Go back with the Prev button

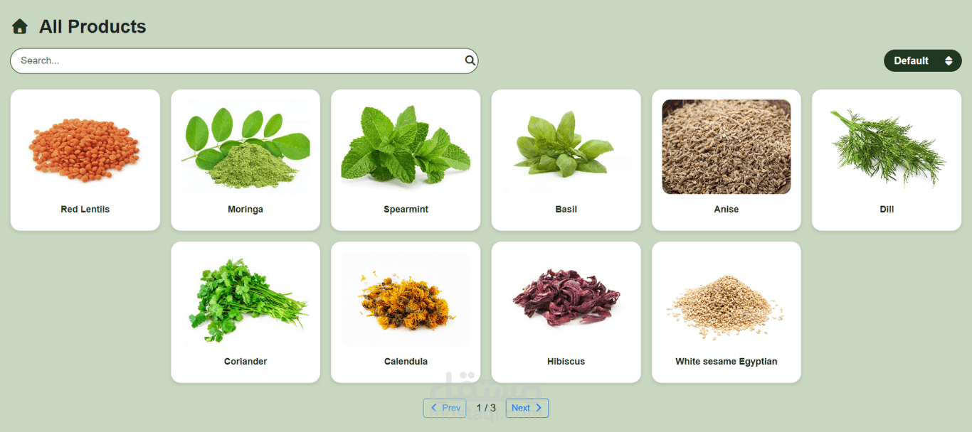click(x=445, y=408)
